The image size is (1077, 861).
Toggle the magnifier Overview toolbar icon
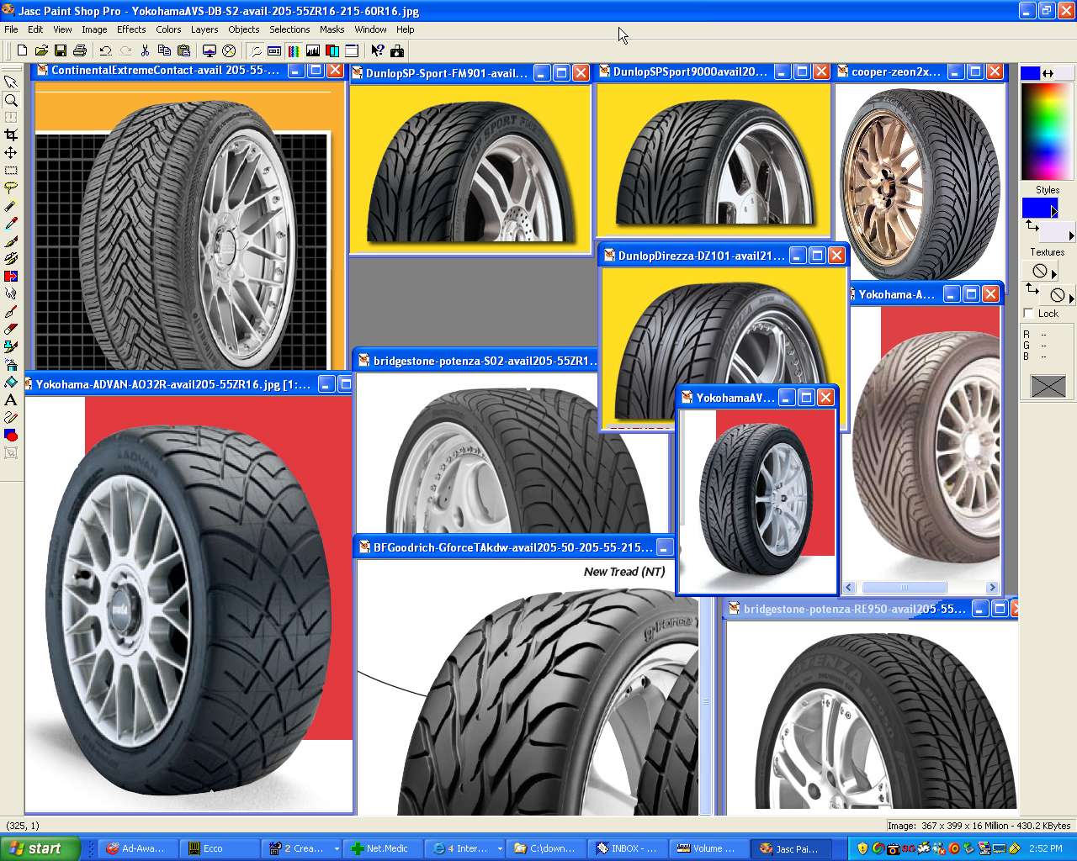255,50
